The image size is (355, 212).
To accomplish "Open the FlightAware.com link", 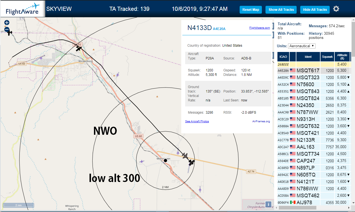I will (259, 28).
